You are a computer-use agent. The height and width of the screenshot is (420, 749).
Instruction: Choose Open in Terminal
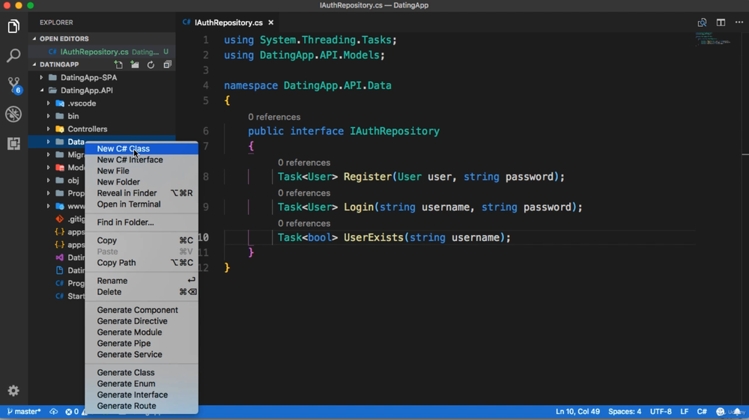(142, 204)
